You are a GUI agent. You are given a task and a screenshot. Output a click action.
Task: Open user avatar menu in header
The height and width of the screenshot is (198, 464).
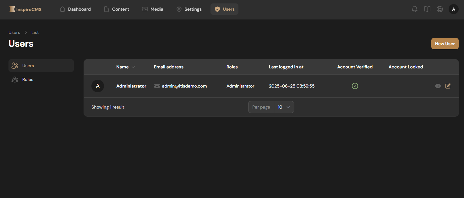tap(453, 9)
